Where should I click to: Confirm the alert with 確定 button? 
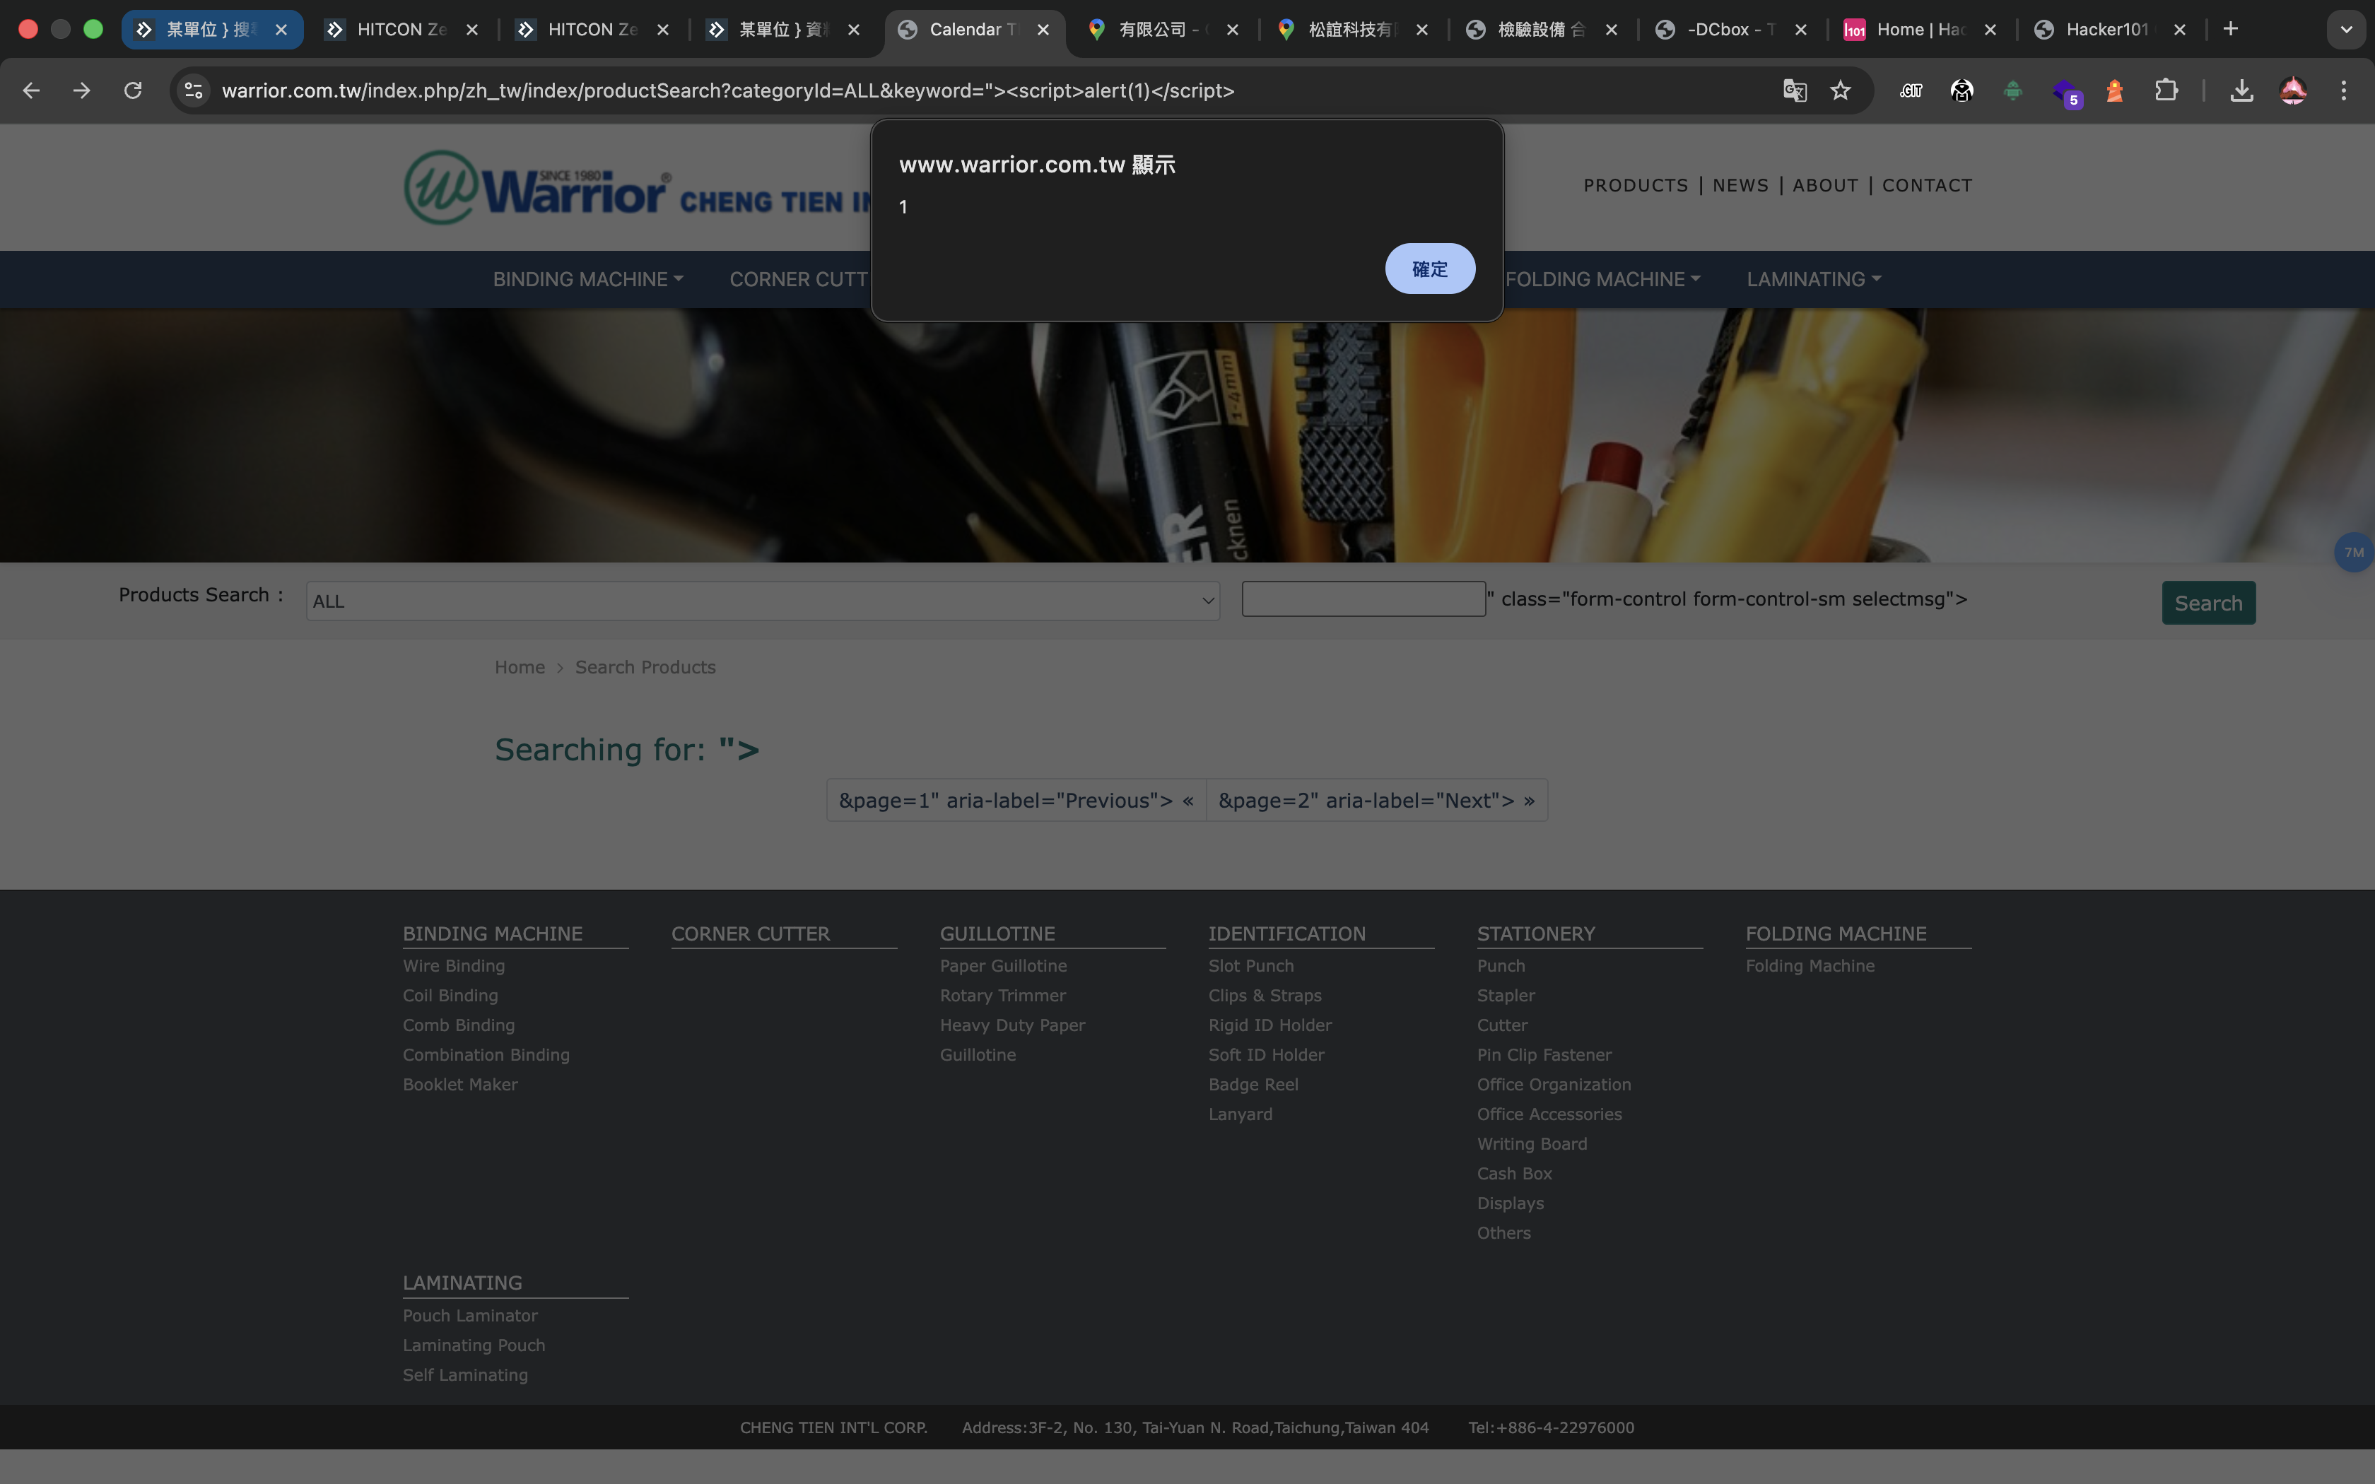click(x=1430, y=269)
